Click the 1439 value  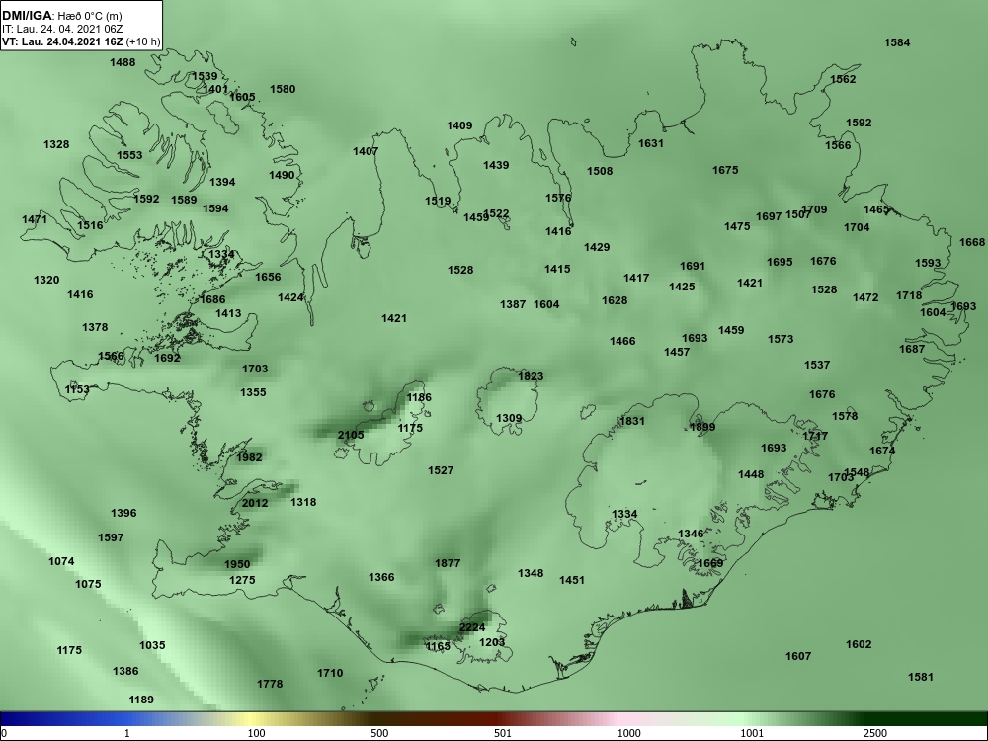pos(497,165)
